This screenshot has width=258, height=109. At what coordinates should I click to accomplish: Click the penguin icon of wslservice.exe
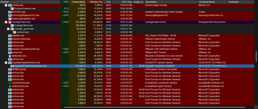(10, 56)
